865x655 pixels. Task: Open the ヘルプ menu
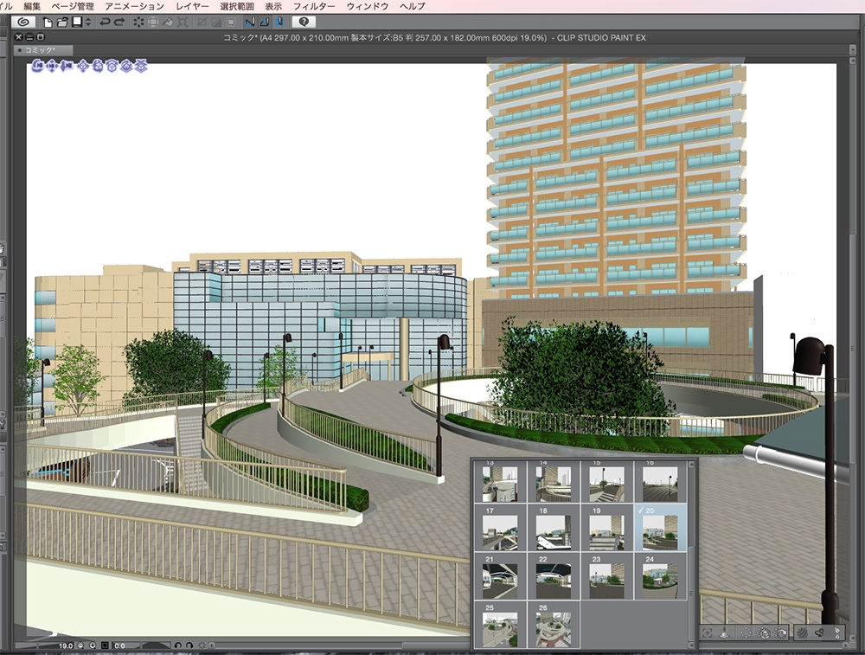click(413, 6)
